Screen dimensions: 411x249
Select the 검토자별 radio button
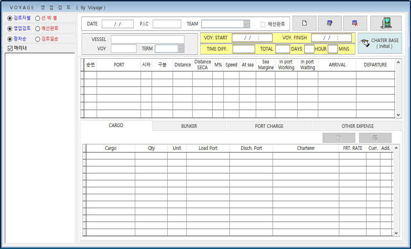click(10, 18)
